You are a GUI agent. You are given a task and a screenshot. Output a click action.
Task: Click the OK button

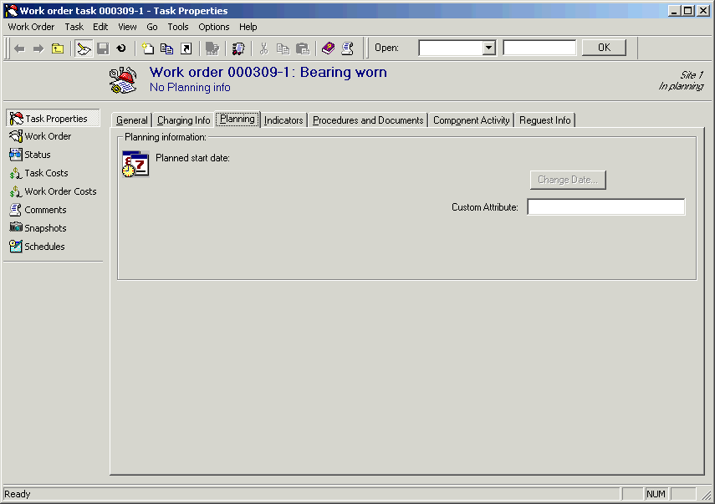click(604, 48)
